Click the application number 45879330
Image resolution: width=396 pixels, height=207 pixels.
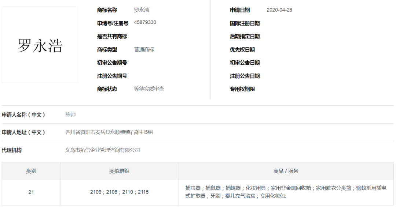[x=145, y=22]
